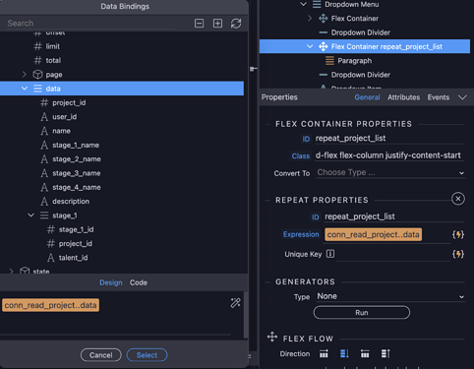Set flex direction to row
Viewport: 474px width, 369px height.
pos(324,353)
